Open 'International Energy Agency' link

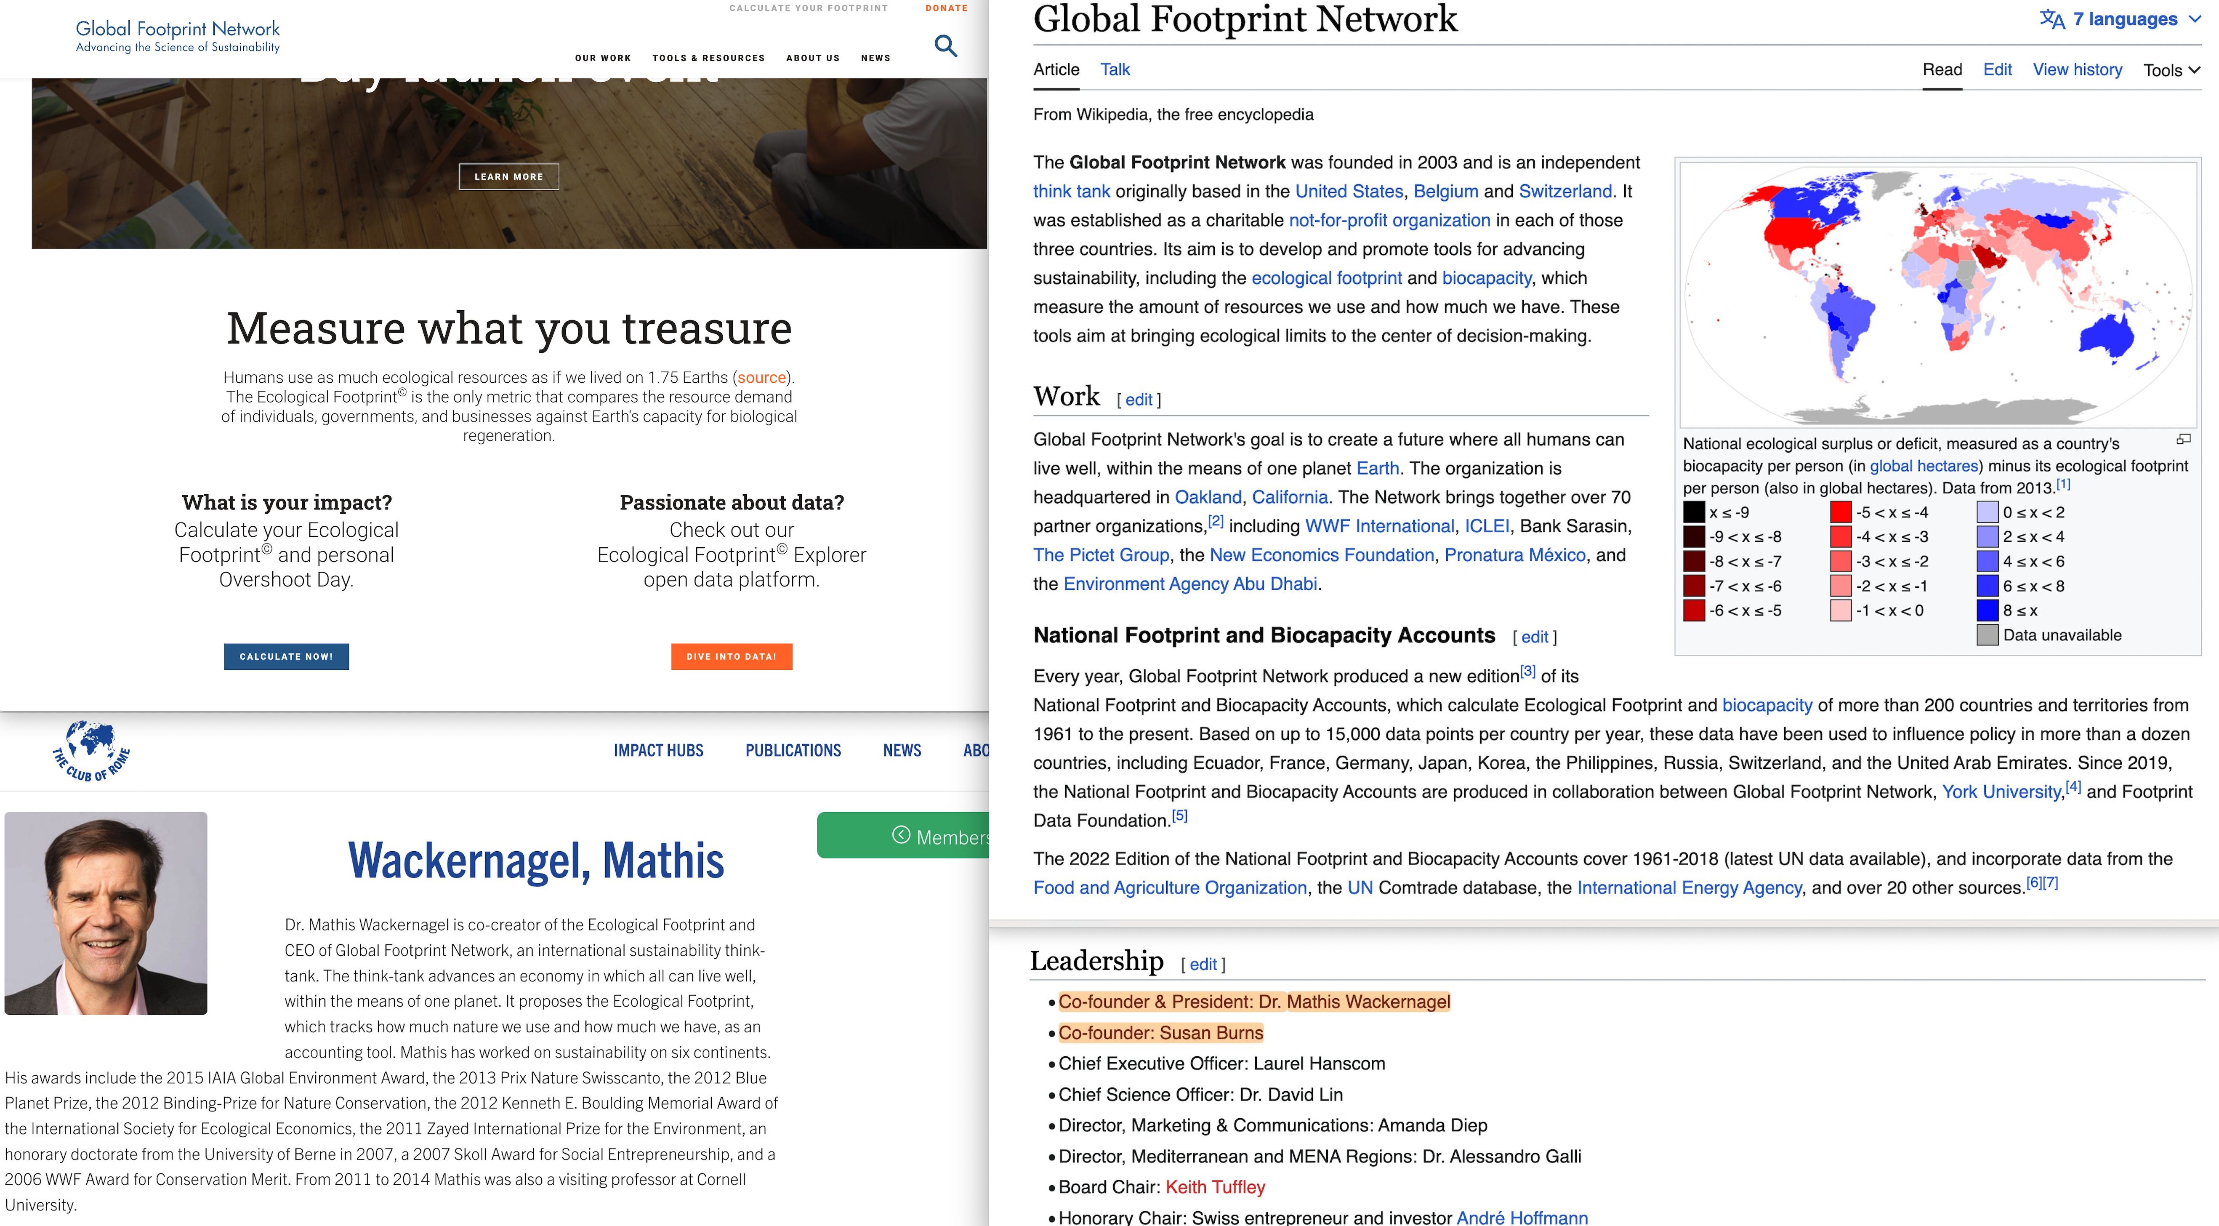tap(1689, 888)
